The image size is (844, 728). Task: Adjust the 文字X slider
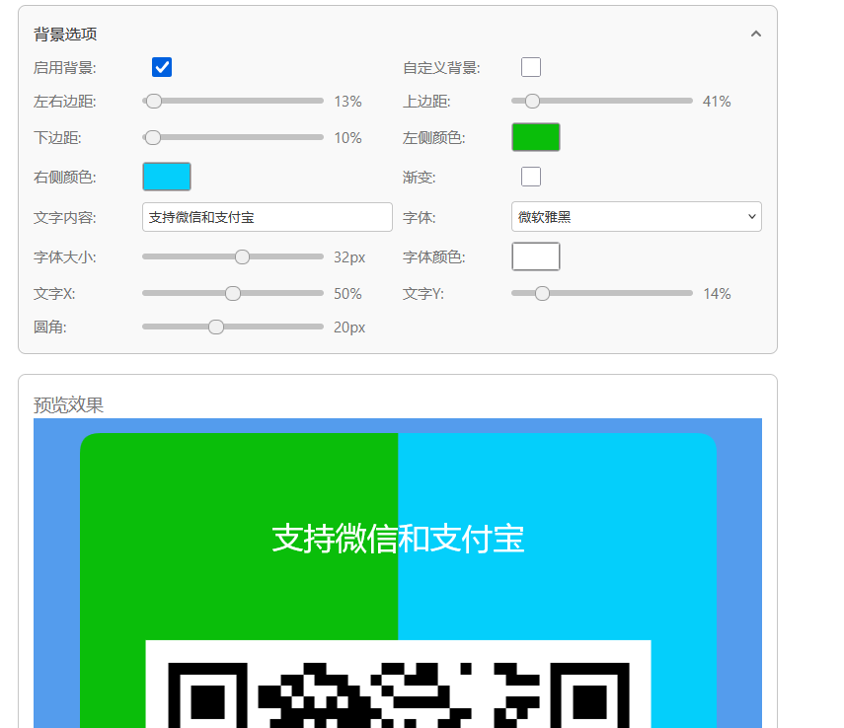[233, 293]
